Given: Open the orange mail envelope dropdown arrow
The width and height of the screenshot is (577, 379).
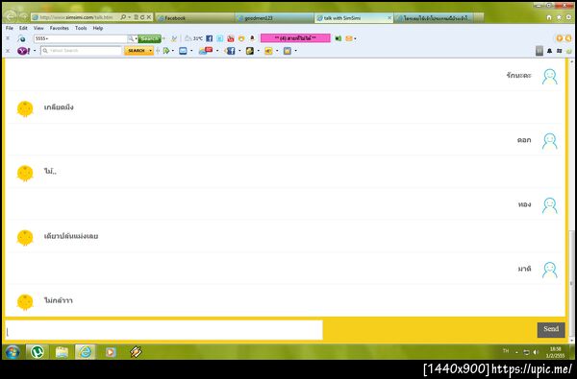Looking at the screenshot, I should [355, 38].
